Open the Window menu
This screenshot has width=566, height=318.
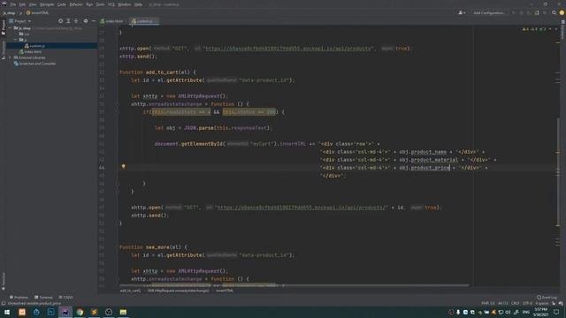125,4
